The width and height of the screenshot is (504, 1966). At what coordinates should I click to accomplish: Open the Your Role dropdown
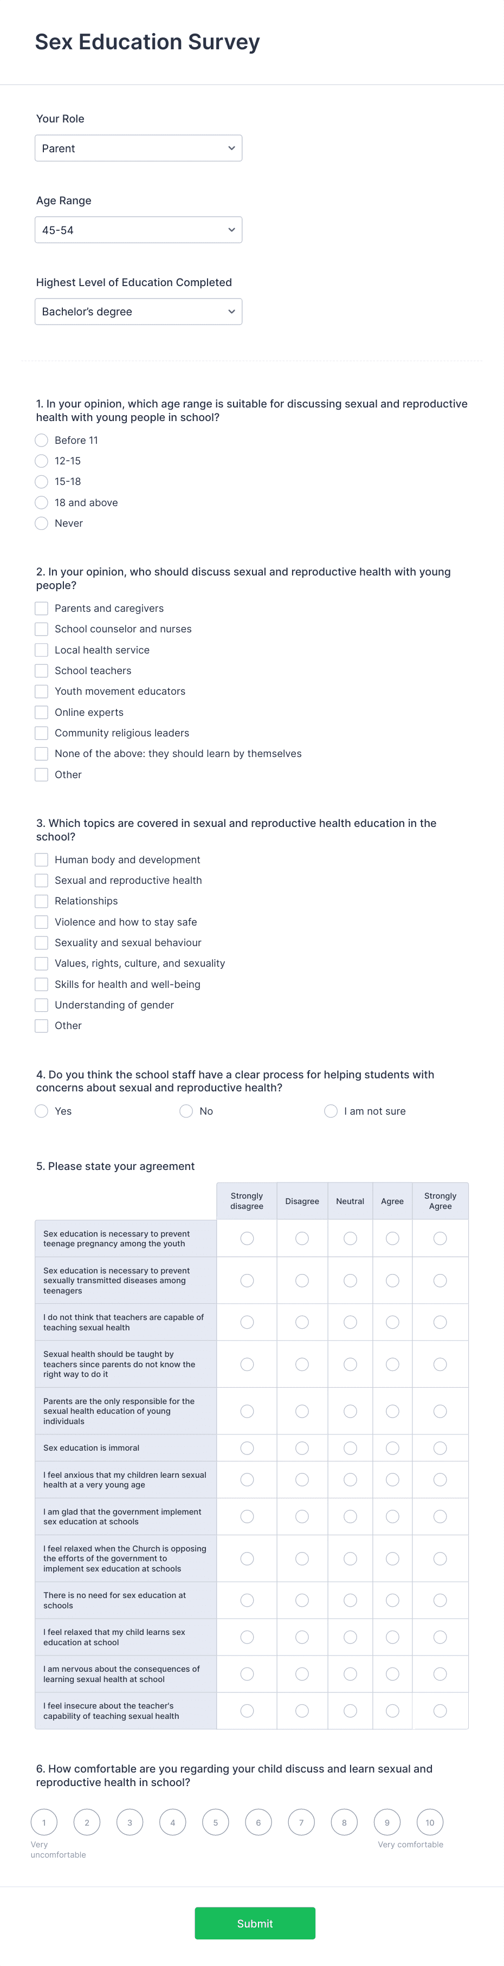click(138, 148)
